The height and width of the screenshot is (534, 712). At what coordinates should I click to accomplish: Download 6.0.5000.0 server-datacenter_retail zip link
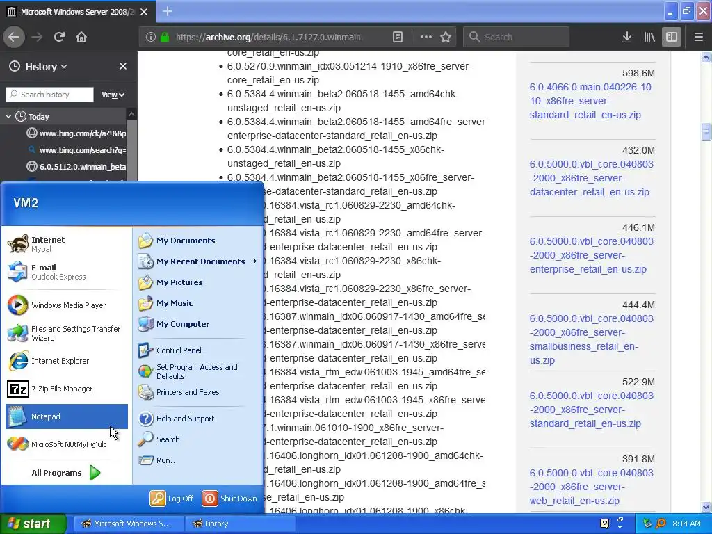[591, 178]
